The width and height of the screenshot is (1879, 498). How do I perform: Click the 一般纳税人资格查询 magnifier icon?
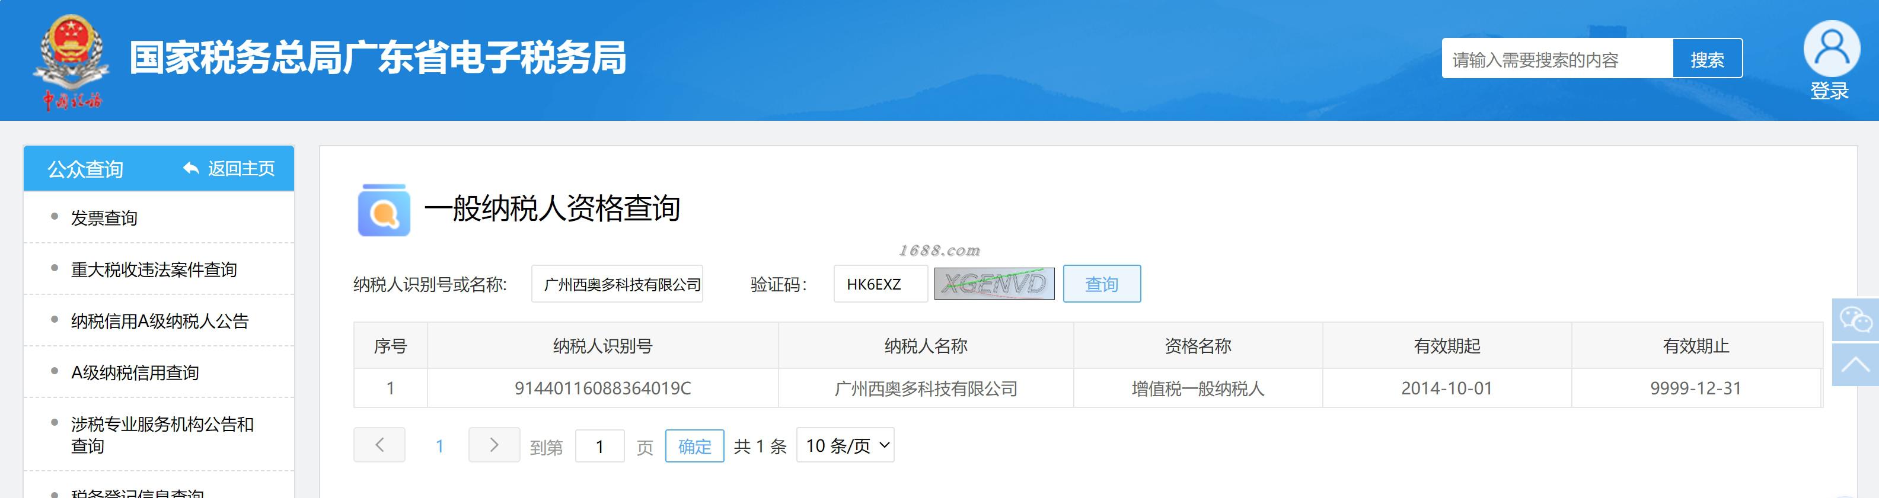[x=384, y=210]
